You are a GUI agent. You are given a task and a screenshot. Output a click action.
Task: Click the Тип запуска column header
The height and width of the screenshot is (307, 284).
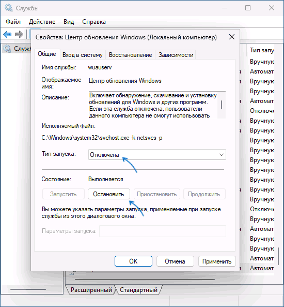[262, 50]
